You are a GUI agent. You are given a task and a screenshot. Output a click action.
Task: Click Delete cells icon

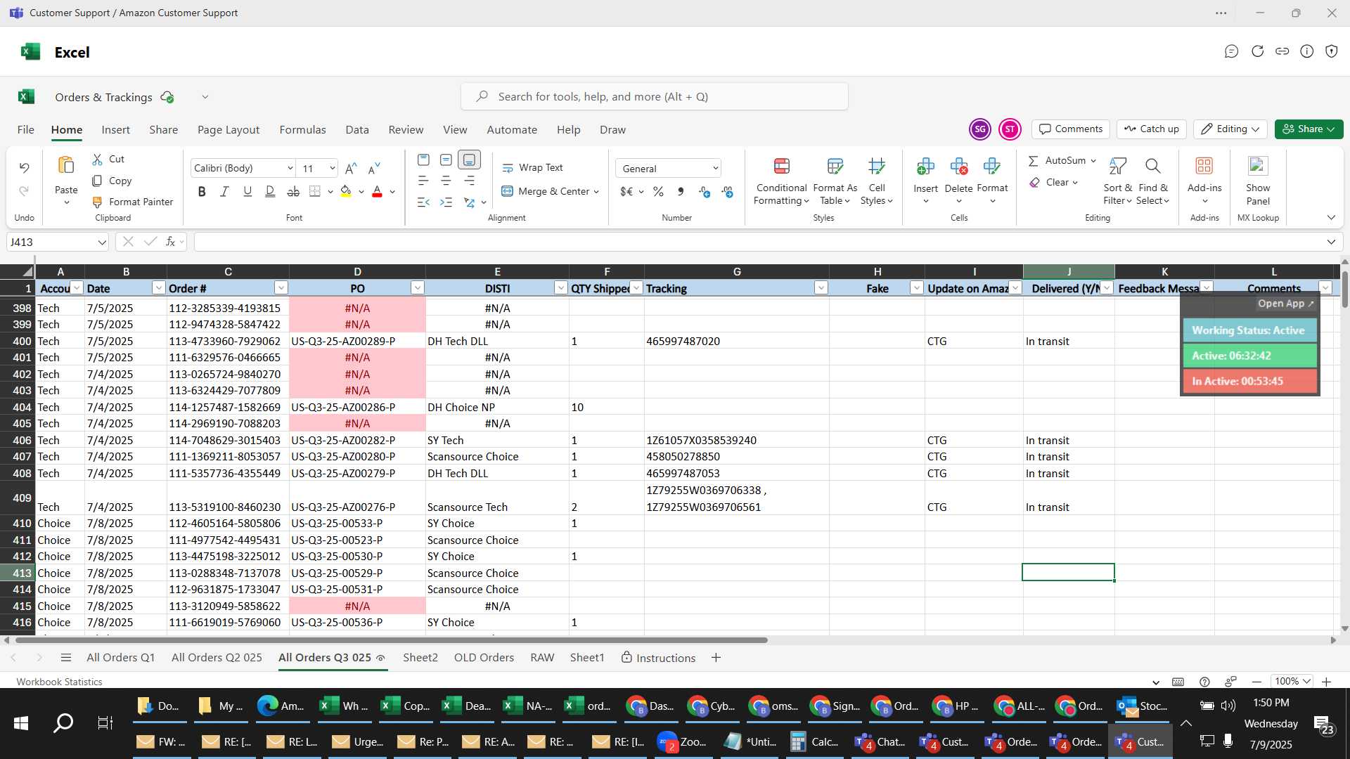[x=958, y=167]
